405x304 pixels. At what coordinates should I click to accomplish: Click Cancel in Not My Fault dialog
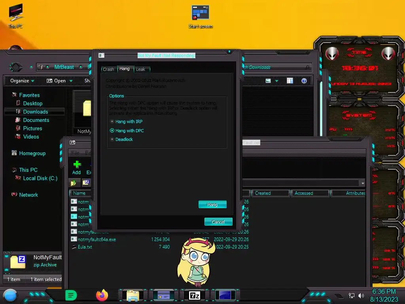218,222
